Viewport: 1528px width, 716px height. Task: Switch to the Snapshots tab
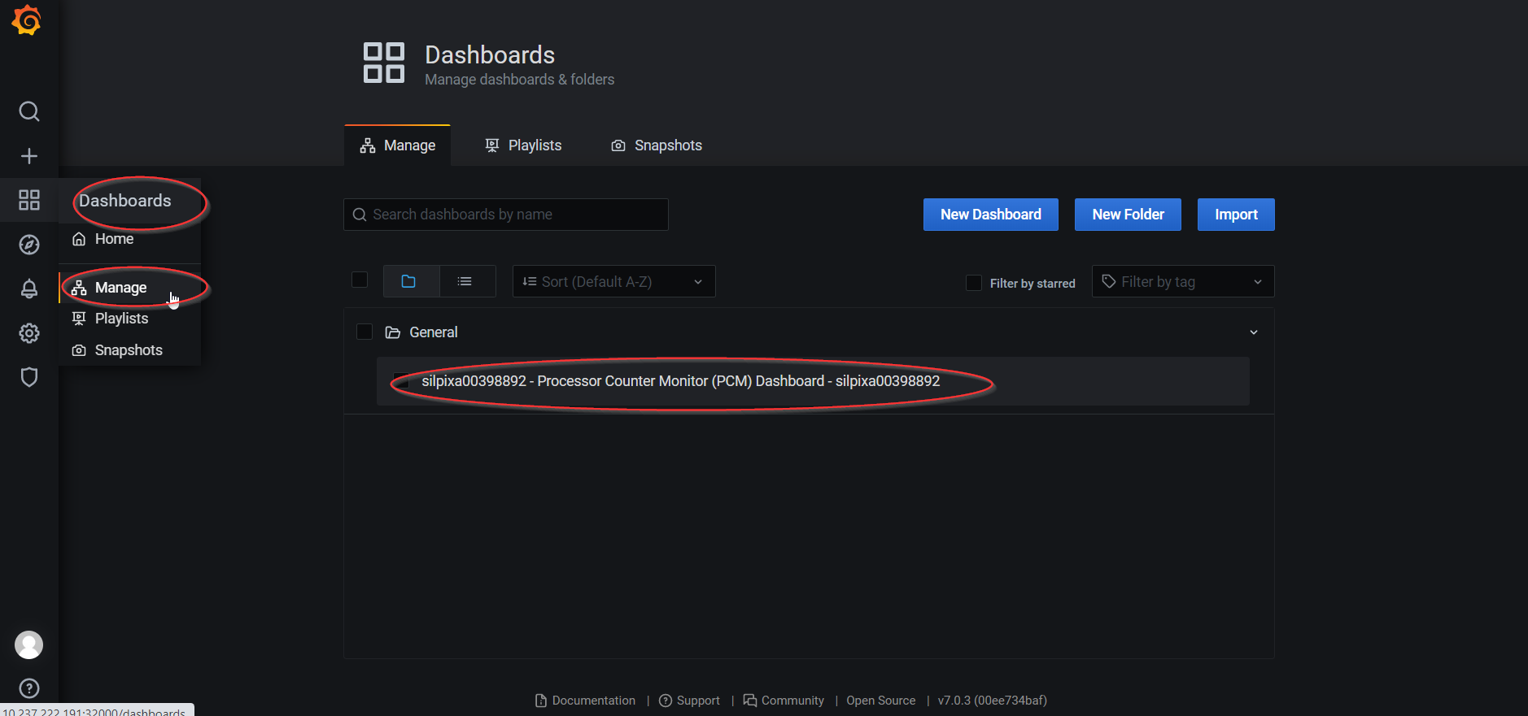(657, 145)
